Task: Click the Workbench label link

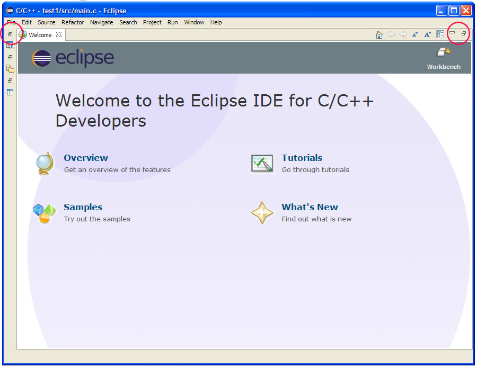Action: (x=444, y=67)
